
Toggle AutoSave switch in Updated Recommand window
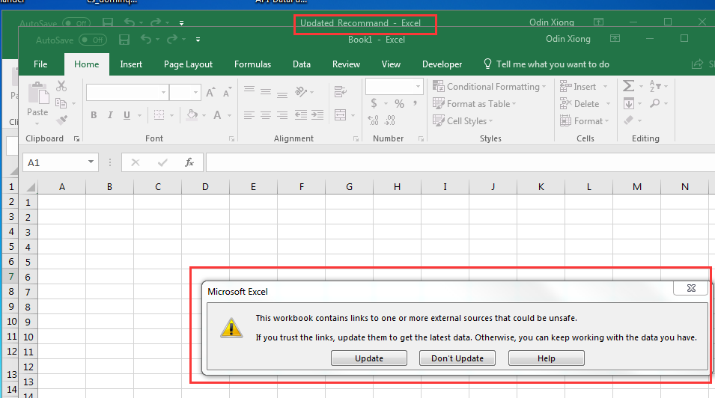pos(76,22)
